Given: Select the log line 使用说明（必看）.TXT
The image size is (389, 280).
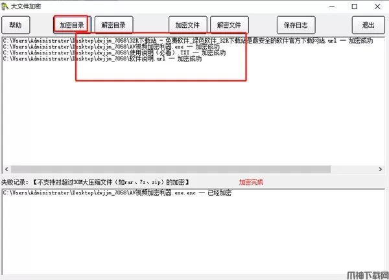Looking at the screenshot, I should click(x=114, y=52).
